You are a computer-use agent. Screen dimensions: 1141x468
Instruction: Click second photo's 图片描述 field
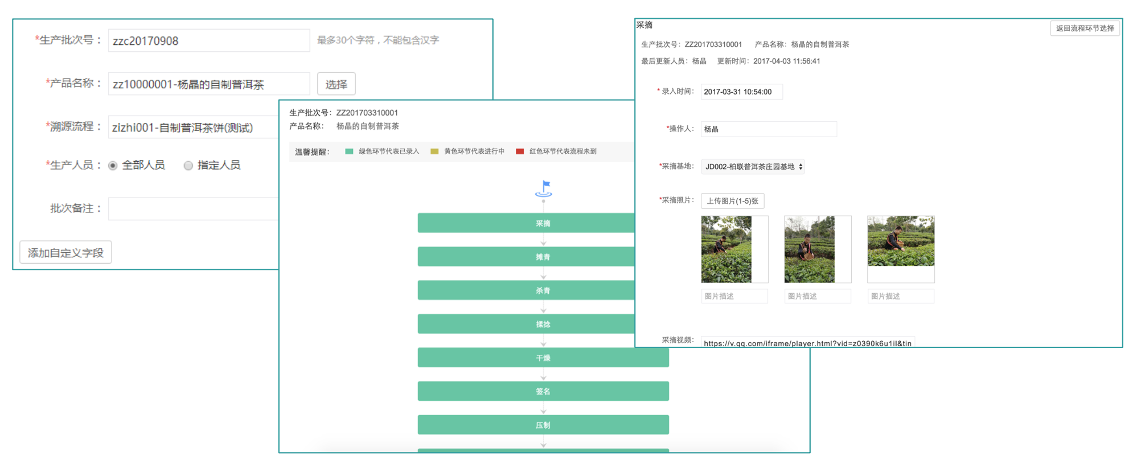[x=817, y=296]
